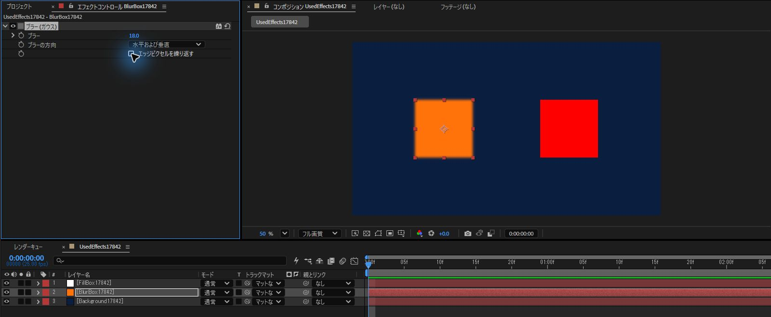This screenshot has height=317, width=771.
Task: Hide the FillBox17842 layer
Action: (6, 283)
